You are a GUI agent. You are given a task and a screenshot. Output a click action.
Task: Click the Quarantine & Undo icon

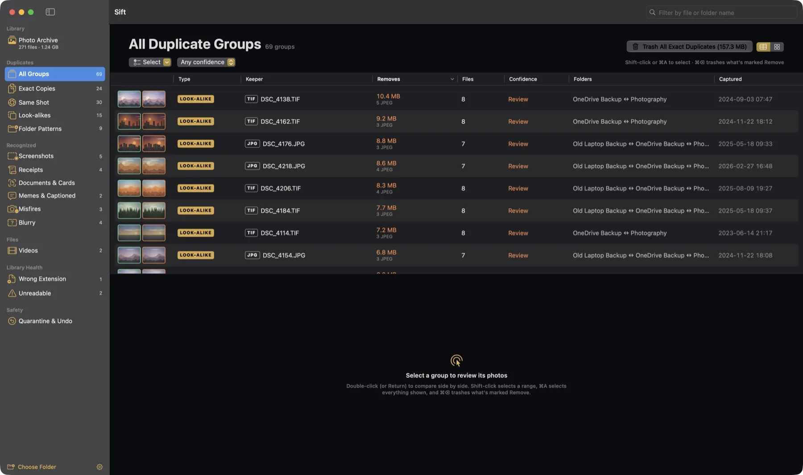(x=12, y=321)
